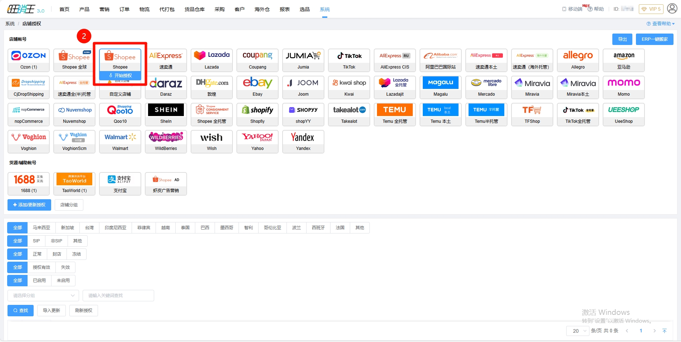The height and width of the screenshot is (342, 681).
Task: Switch to the Malaysia region tab
Action: tap(41, 228)
